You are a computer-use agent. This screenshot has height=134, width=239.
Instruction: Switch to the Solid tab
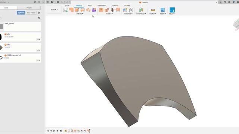tap(67, 6)
